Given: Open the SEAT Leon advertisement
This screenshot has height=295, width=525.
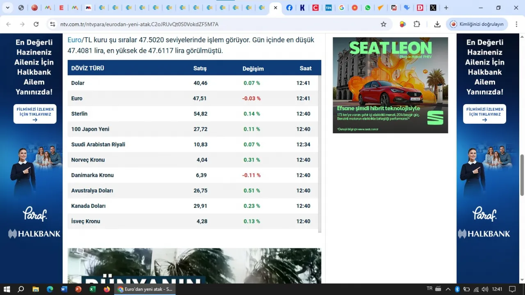Looking at the screenshot, I should 390,85.
